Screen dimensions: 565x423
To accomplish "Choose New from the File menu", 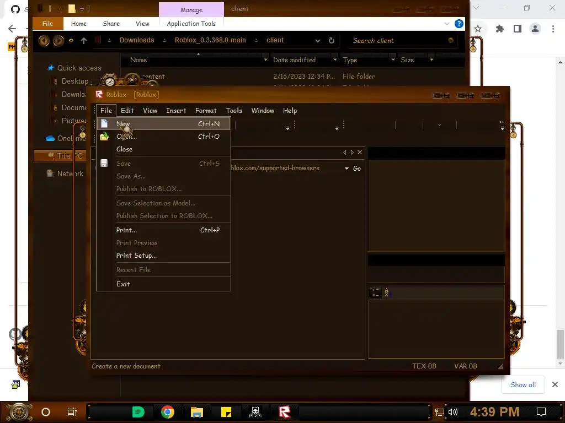I will 163,123.
